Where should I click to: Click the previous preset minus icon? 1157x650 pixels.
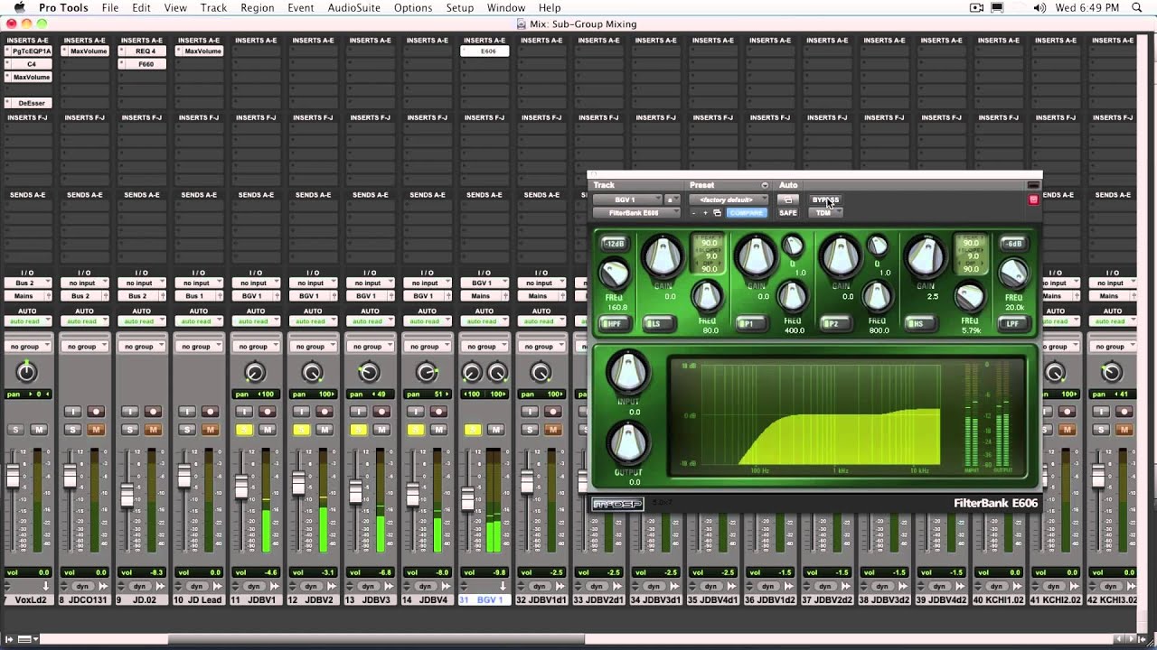point(693,213)
